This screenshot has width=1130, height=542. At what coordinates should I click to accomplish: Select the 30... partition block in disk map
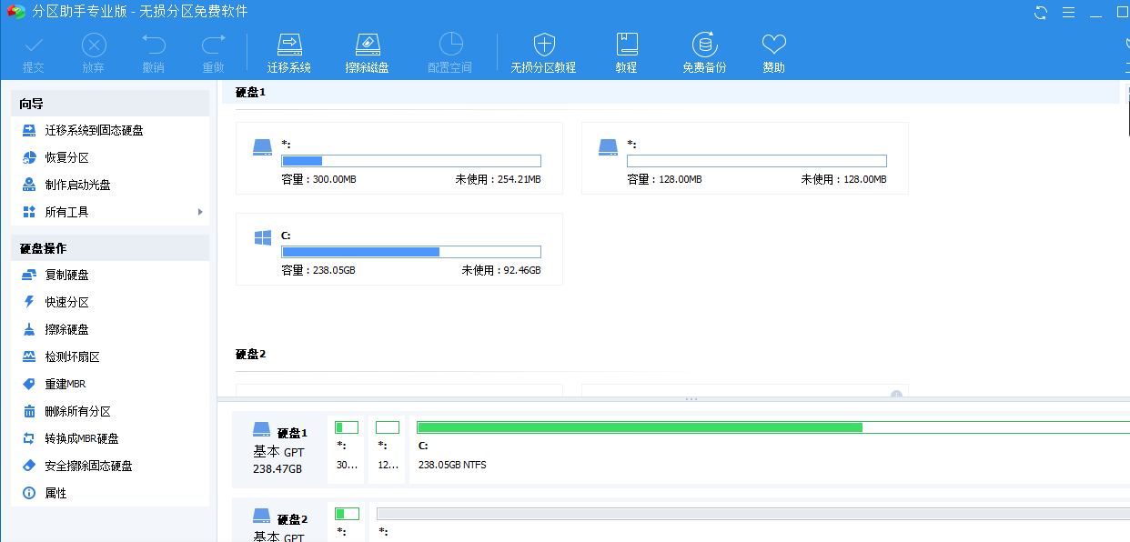(x=347, y=449)
